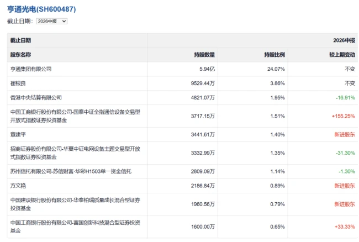Select 新进股东 in the 方文艳 row
Viewport: 359px width, 242px height.
click(x=345, y=186)
